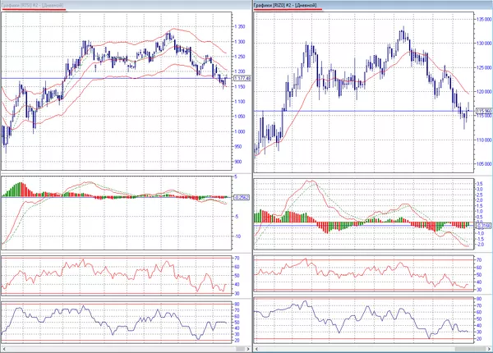Click the 105 000 price axis value
Viewport: 493px width, 353px height.
(x=484, y=164)
